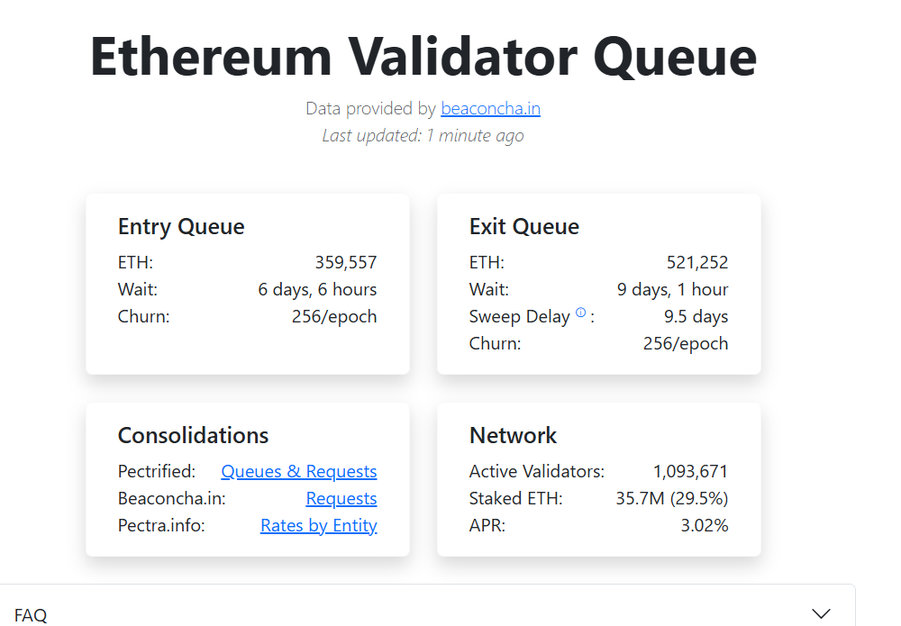Open the beaconcha.in data provider link
This screenshot has width=901, height=626.
coord(490,109)
